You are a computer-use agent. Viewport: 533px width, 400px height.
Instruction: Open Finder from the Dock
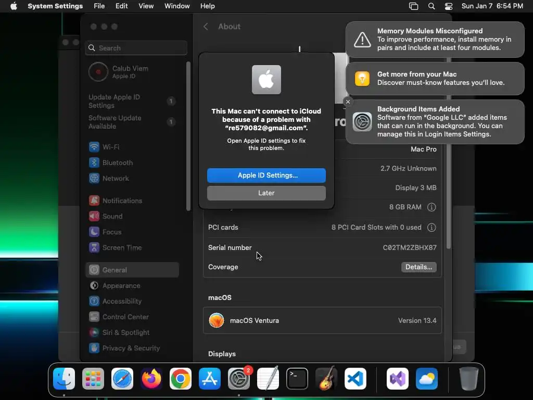[x=64, y=379]
